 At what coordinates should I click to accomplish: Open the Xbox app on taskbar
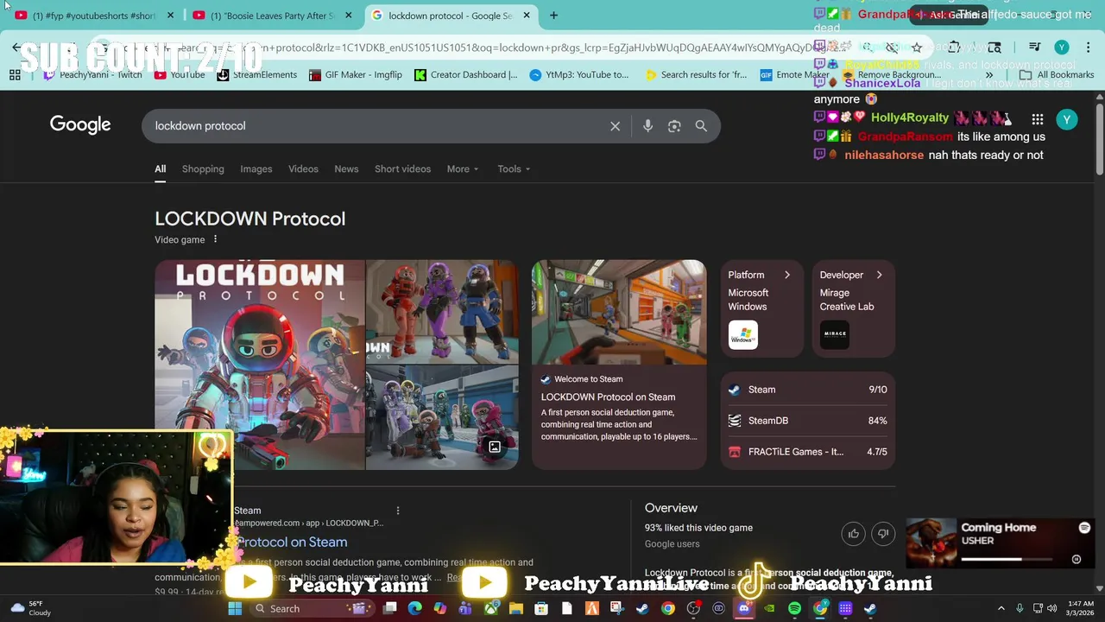click(491, 608)
